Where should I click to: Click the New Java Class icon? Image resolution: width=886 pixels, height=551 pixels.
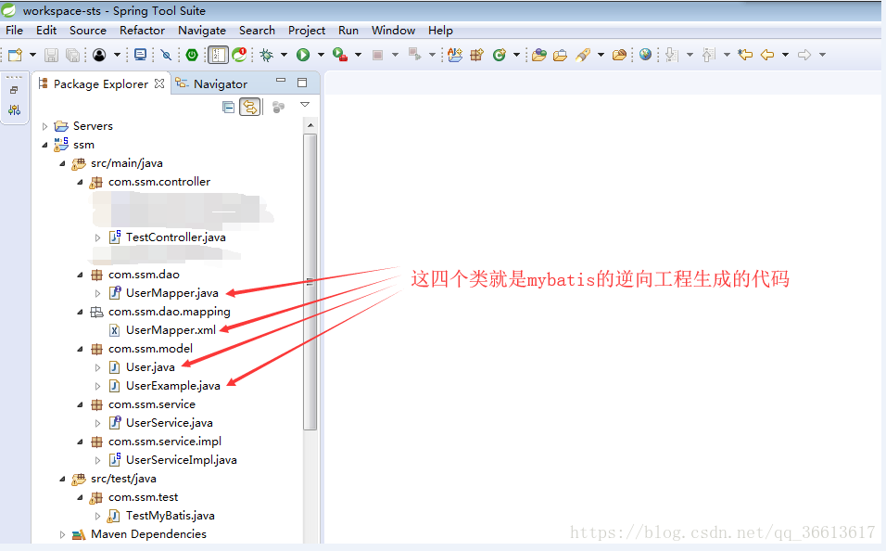499,55
